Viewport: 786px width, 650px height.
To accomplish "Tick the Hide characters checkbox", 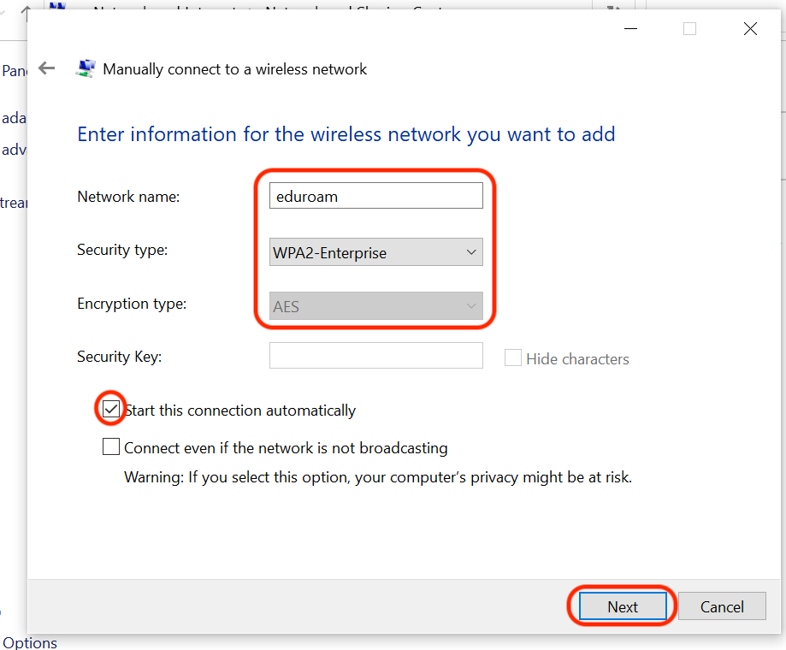I will pyautogui.click(x=513, y=358).
